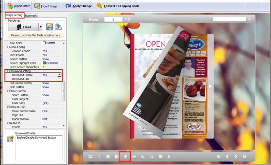Collapse the Download setting group

(8, 71)
